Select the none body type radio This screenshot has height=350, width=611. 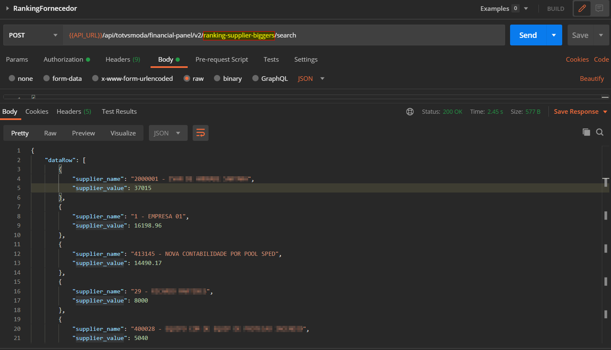coord(12,78)
